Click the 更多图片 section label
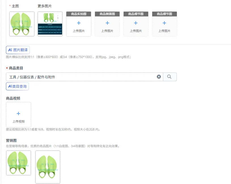This screenshot has height=184, width=231. point(44,6)
